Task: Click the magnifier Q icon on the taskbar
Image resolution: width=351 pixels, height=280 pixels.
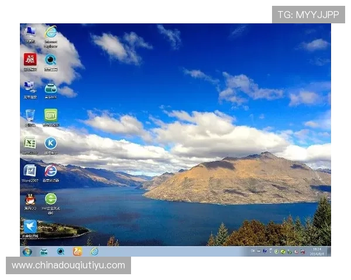Action: [60, 251]
